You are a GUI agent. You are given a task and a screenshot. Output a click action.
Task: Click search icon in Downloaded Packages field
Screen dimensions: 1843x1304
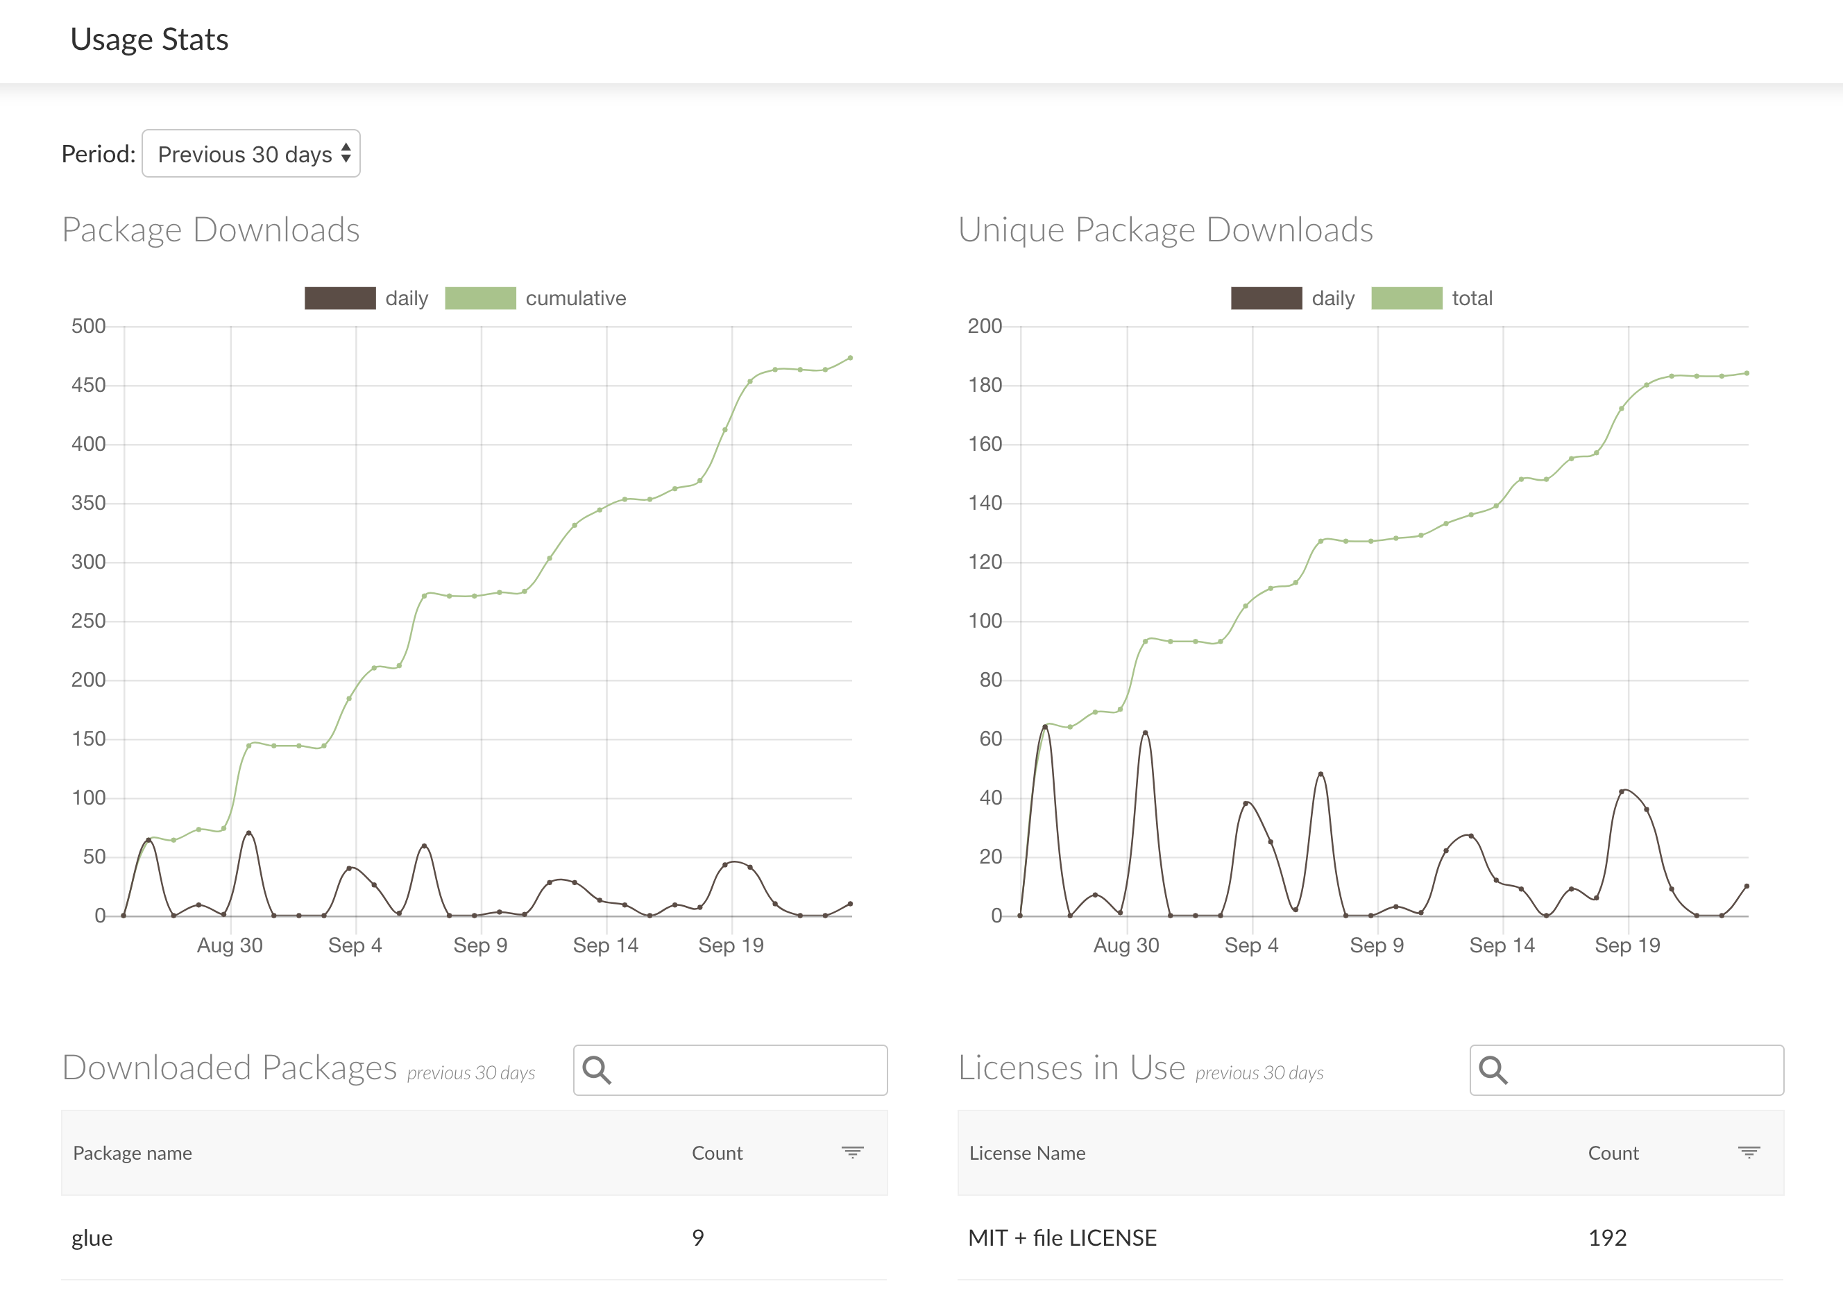coord(597,1070)
